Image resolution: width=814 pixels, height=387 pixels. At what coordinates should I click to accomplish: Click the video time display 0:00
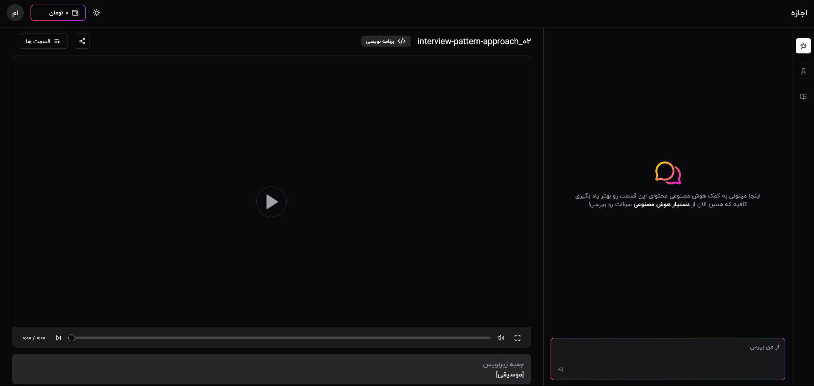[34, 338]
